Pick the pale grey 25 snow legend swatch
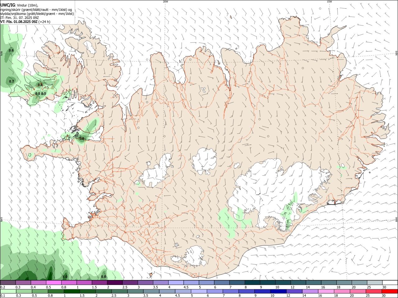 point(375,283)
